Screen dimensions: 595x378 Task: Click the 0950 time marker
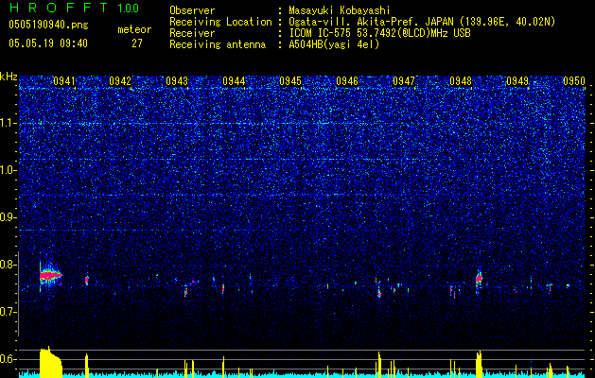[574, 81]
